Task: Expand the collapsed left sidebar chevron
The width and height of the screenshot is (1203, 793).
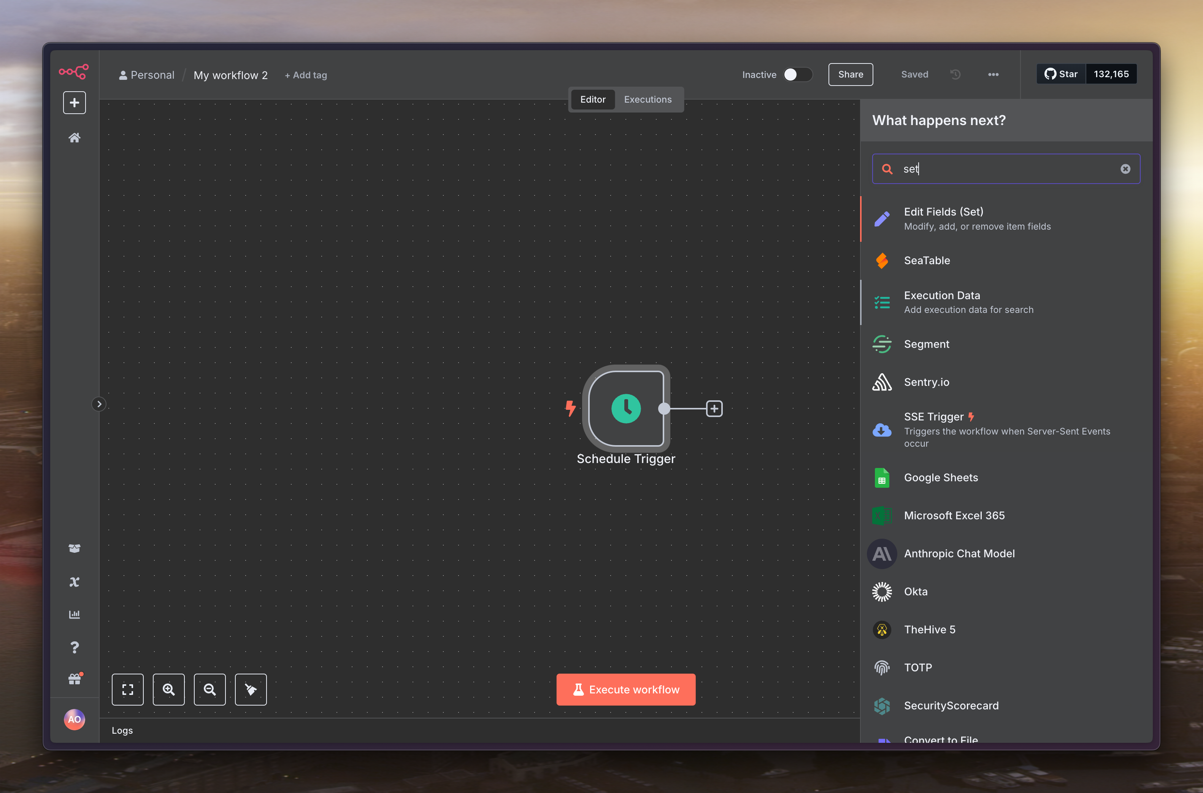Action: click(x=99, y=404)
